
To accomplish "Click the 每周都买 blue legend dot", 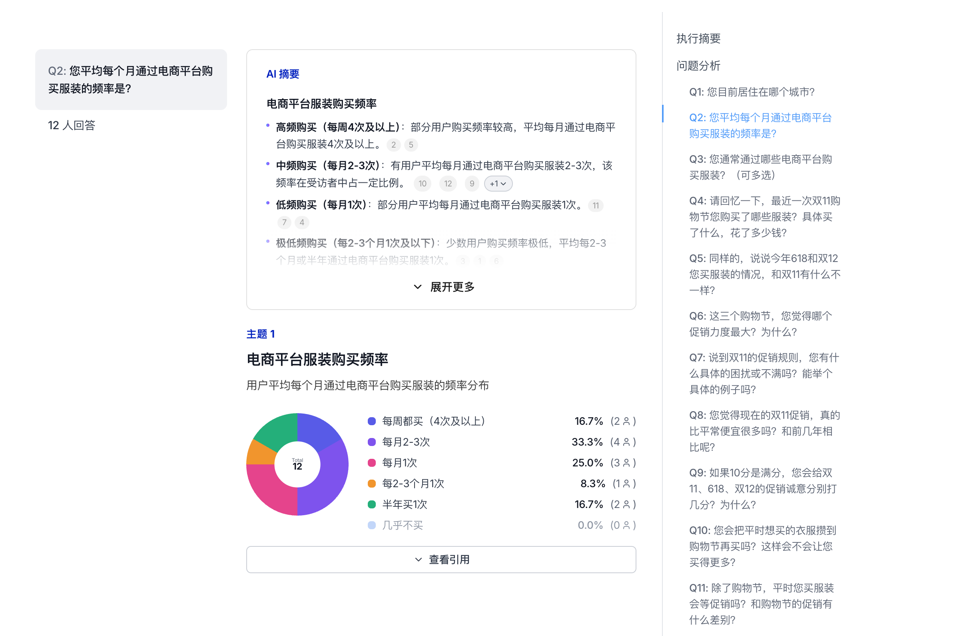I will [372, 421].
